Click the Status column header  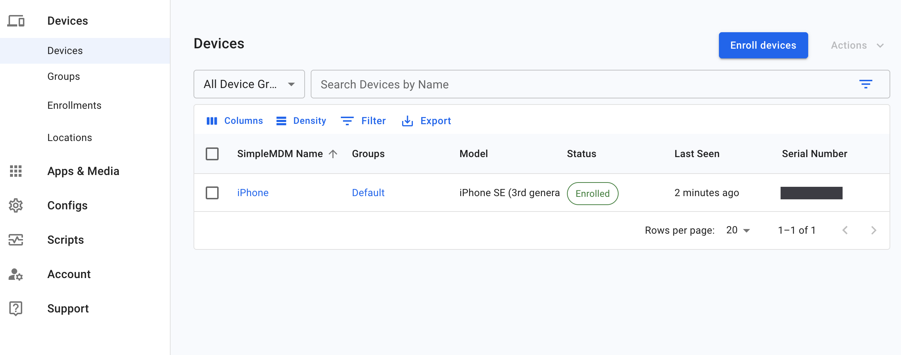[x=581, y=154]
